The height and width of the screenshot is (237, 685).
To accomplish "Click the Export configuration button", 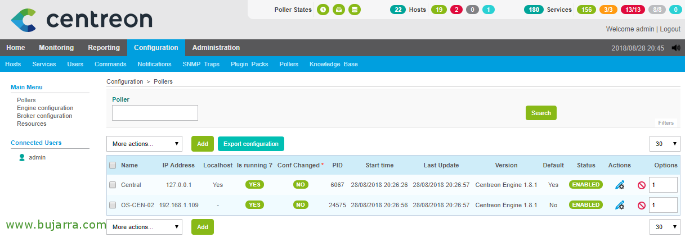I will coord(251,144).
